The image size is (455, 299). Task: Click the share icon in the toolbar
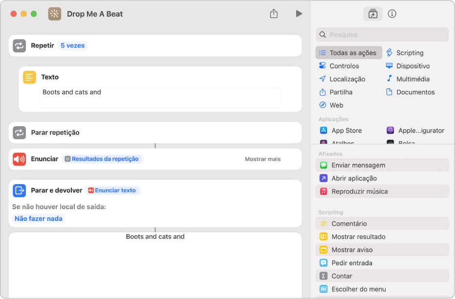point(274,13)
